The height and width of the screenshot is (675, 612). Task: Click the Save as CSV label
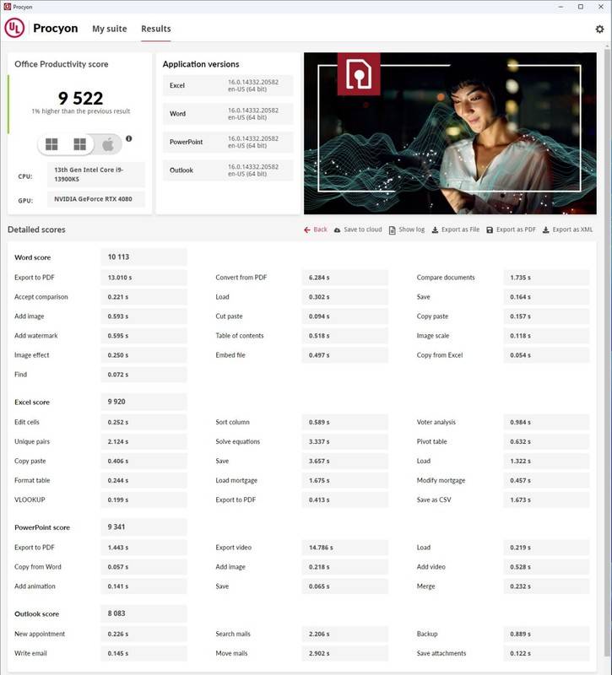point(434,499)
